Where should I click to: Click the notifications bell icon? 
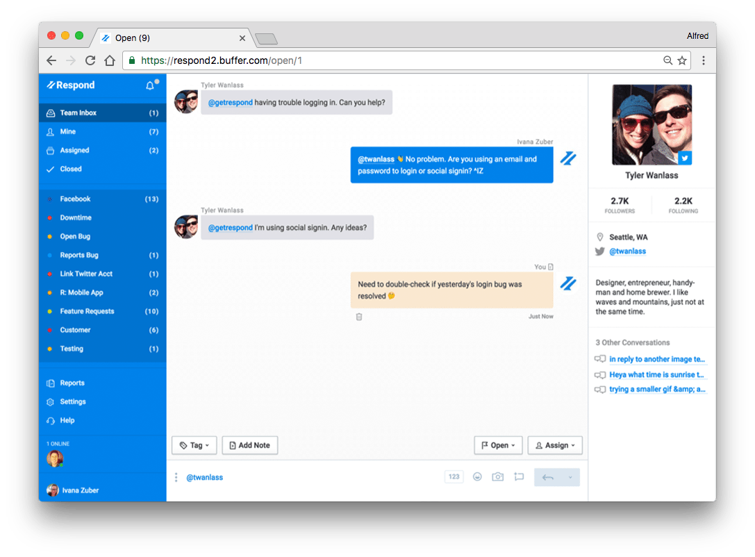[x=150, y=85]
